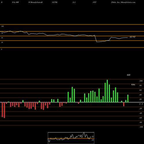The width and height of the screenshot is (144, 144).
Task: Click the '40' label on MR axis
Action: click(x=141, y=95)
